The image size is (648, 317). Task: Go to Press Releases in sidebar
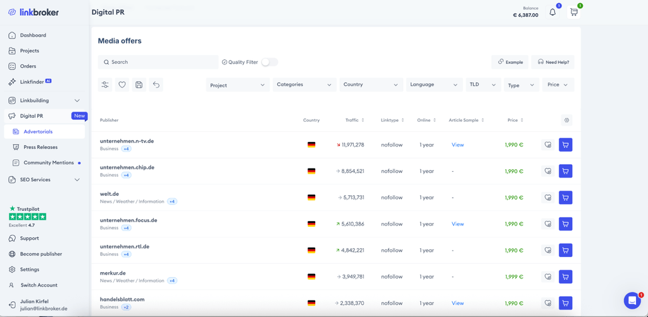click(x=40, y=147)
